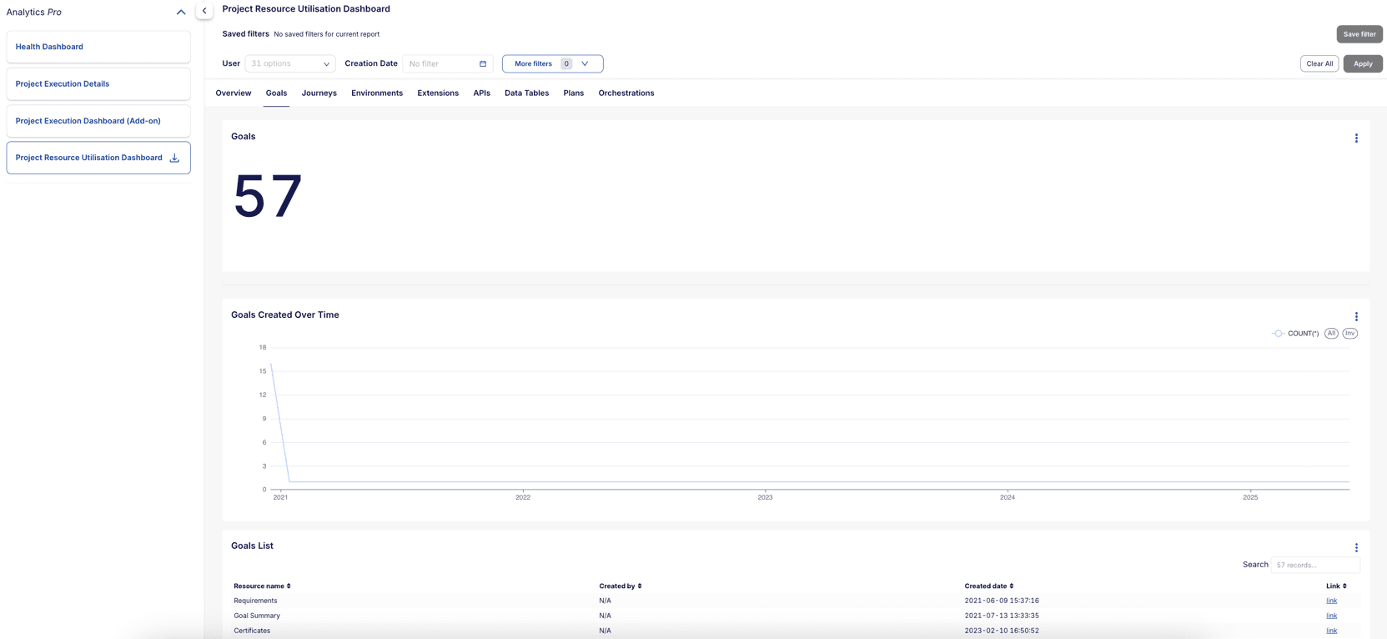
Task: Sort the Created date column
Action: pyautogui.click(x=1012, y=586)
